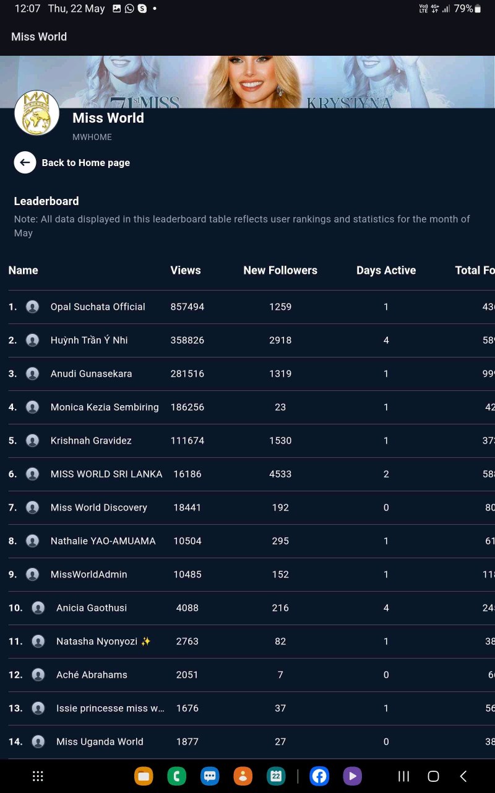
Task: Select new followers value 4533
Action: 280,474
